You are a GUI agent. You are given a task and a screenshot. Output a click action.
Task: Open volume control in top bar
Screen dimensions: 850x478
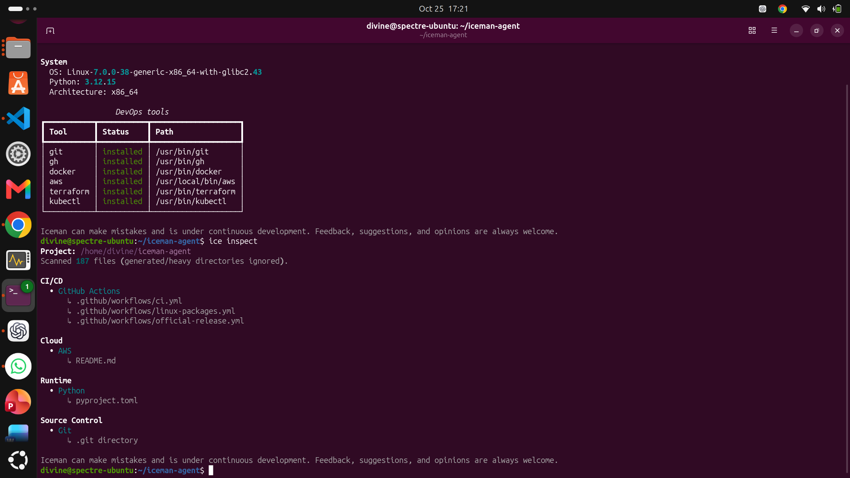pyautogui.click(x=821, y=9)
